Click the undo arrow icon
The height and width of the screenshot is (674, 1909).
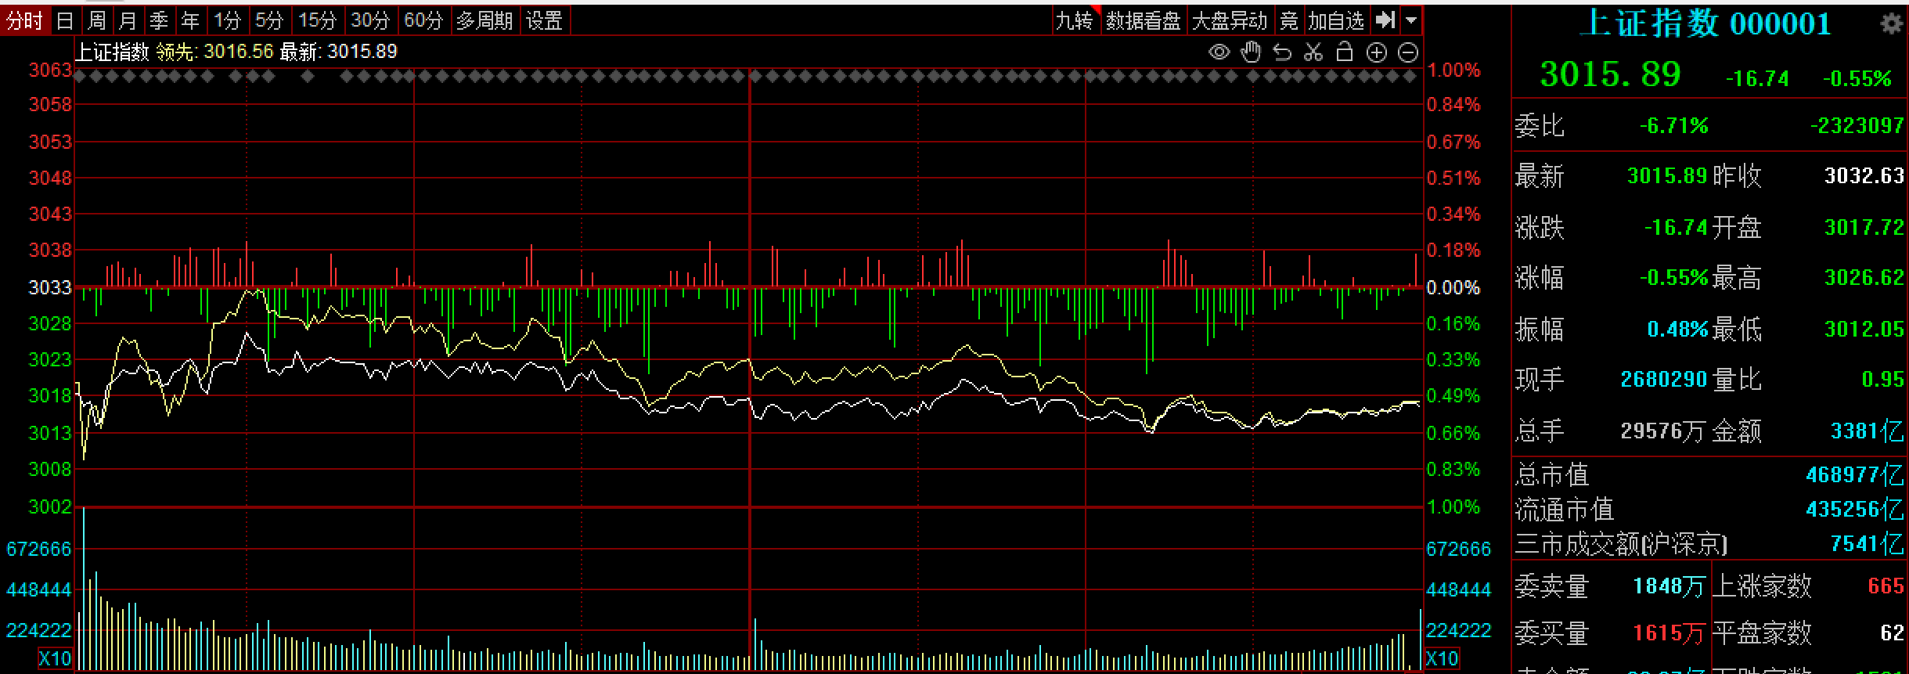[x=1282, y=52]
